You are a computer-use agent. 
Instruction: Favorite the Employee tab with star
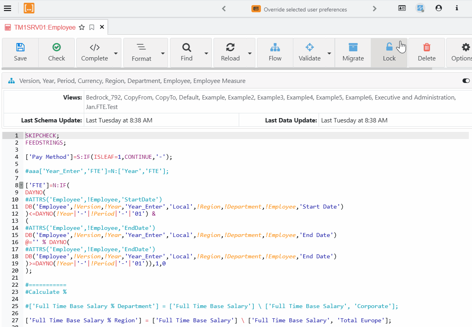coord(81,27)
